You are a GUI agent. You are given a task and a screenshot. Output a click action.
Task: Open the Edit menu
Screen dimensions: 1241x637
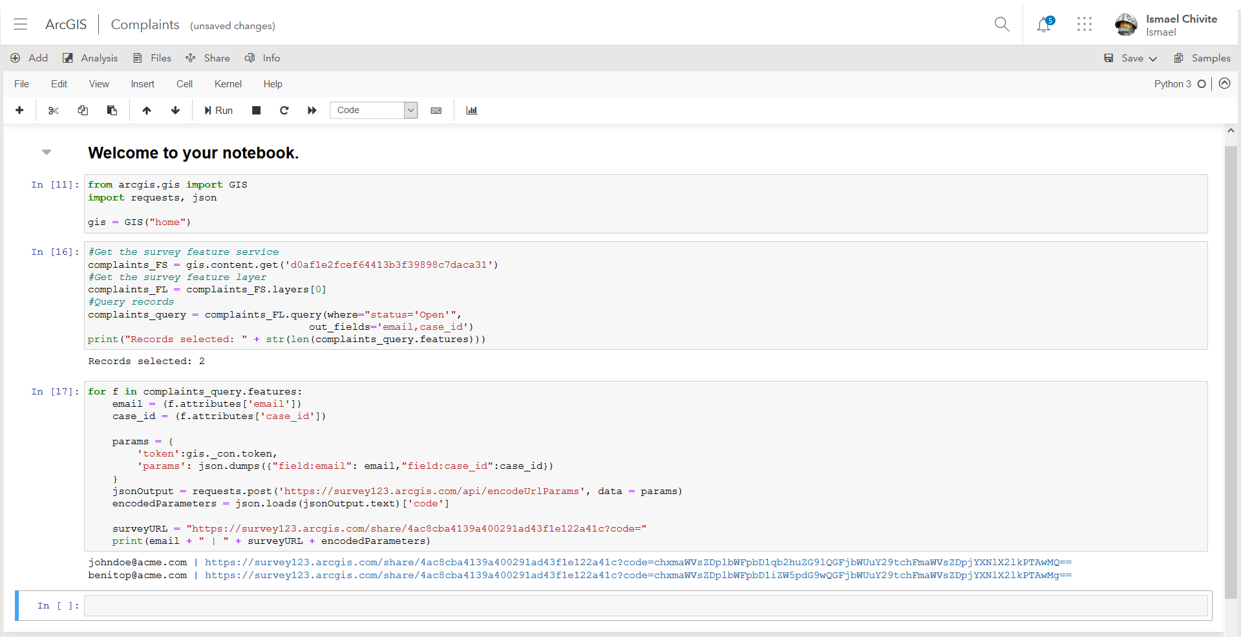pos(59,84)
